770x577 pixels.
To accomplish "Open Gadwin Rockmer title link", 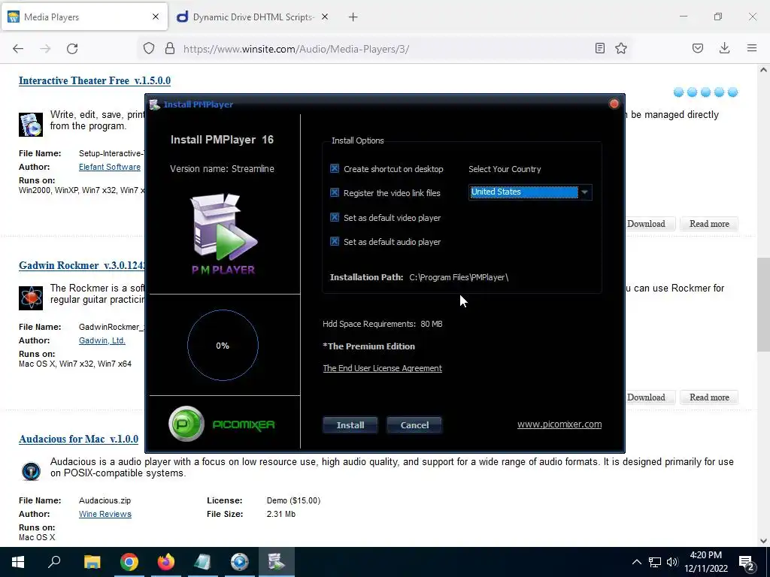I will [81, 265].
